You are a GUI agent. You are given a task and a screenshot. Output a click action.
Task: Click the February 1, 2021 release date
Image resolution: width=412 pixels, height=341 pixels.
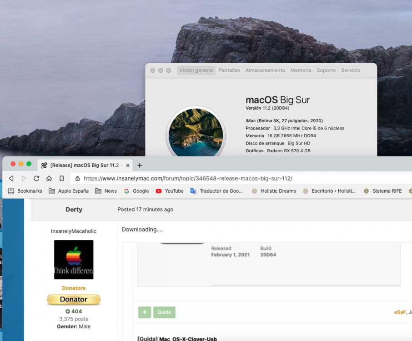pos(230,255)
